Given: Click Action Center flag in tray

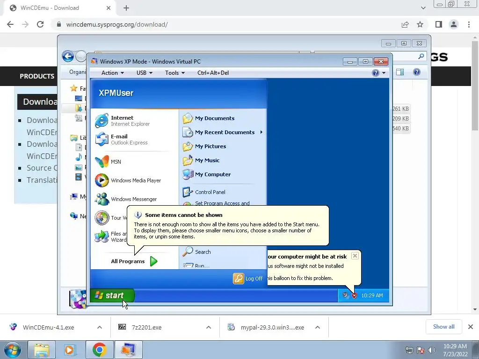Looking at the screenshot, I should coord(421,350).
